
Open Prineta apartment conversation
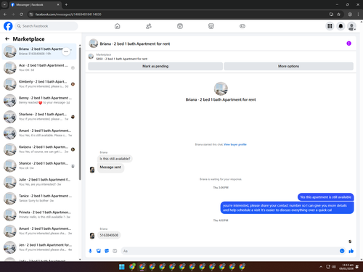(x=39, y=215)
